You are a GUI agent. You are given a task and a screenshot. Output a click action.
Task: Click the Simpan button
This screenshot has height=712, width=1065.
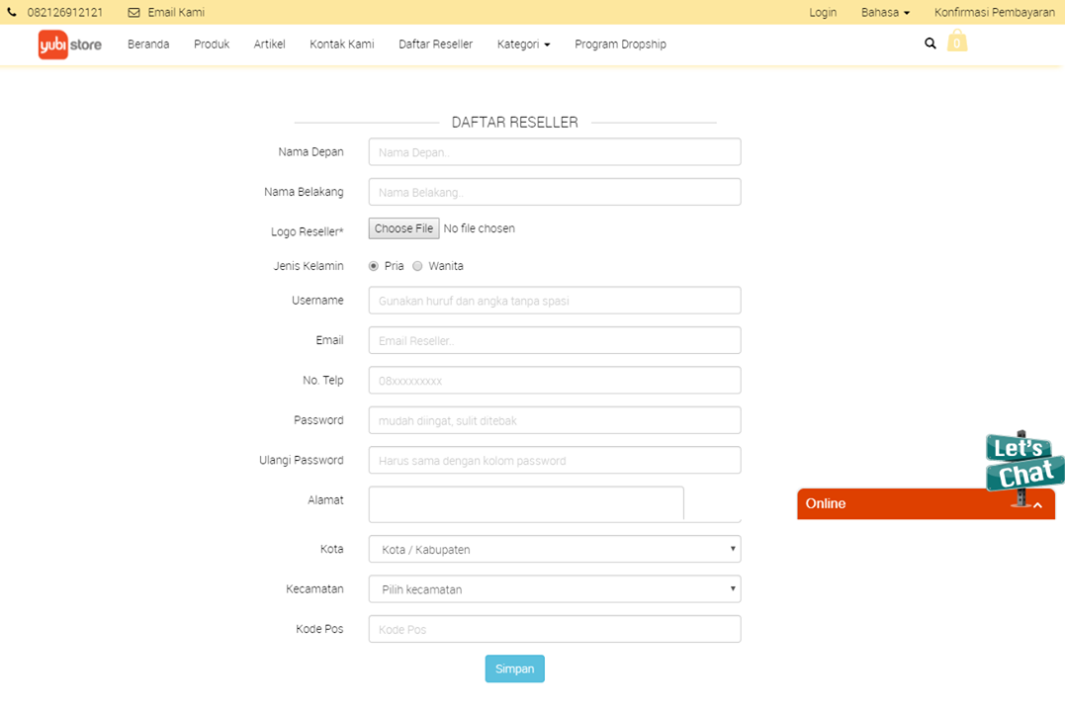(514, 668)
